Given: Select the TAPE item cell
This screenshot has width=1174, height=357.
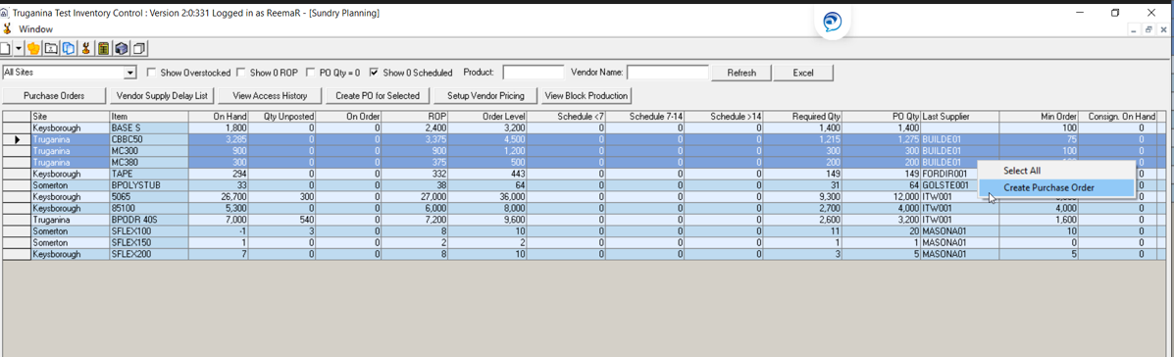Looking at the screenshot, I should coord(148,174).
